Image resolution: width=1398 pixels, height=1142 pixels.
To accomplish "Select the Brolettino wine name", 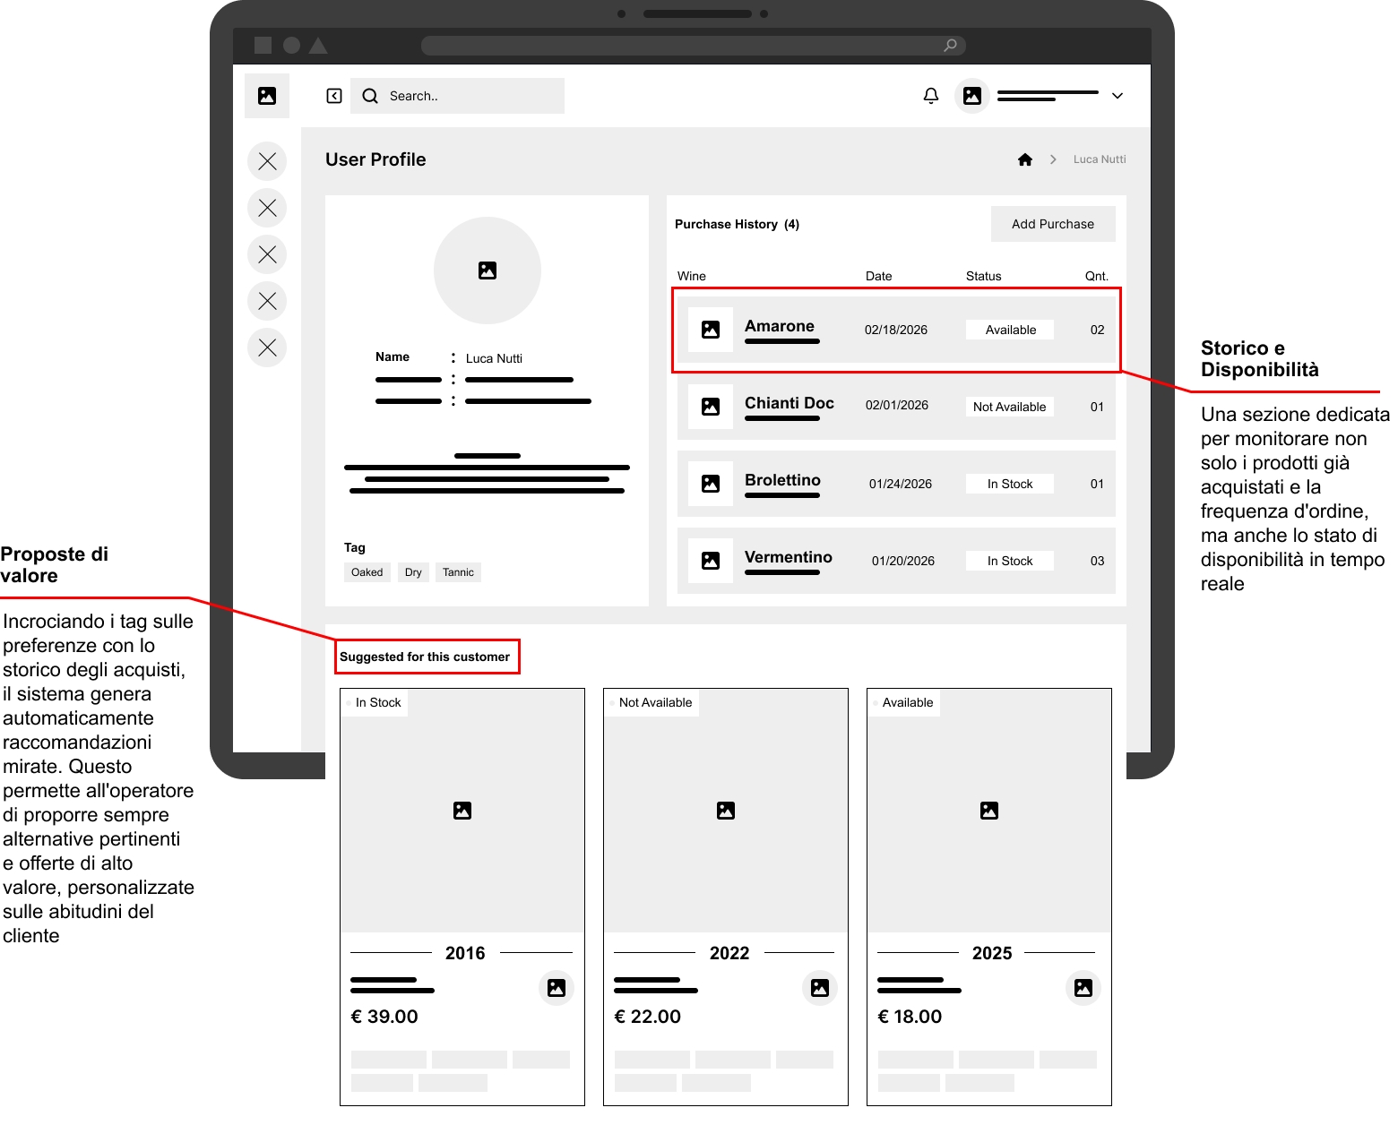I will click(x=782, y=480).
